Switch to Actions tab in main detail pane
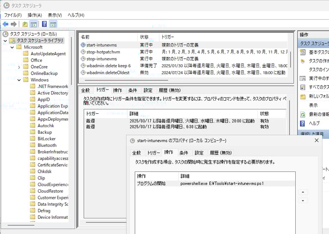329x234 pixels. pyautogui.click(x=117, y=90)
